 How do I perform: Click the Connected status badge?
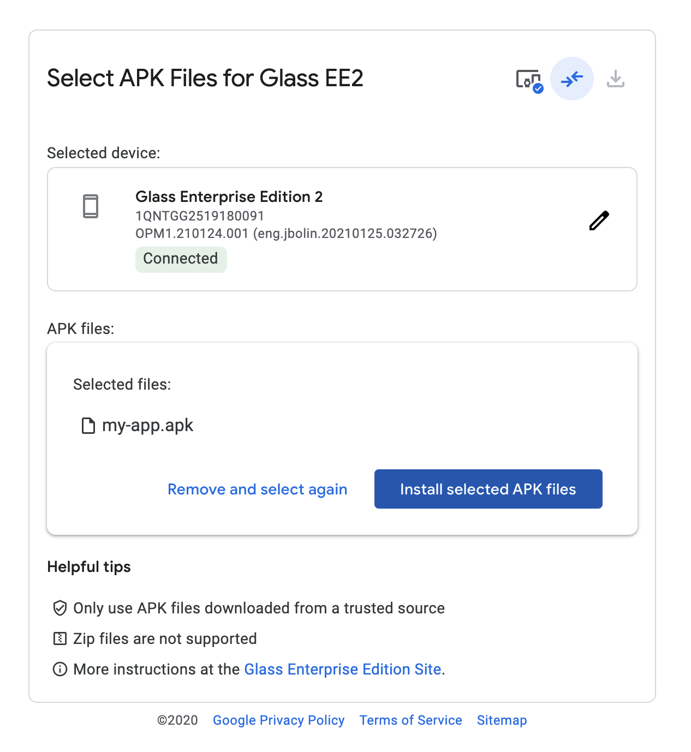coord(181,259)
